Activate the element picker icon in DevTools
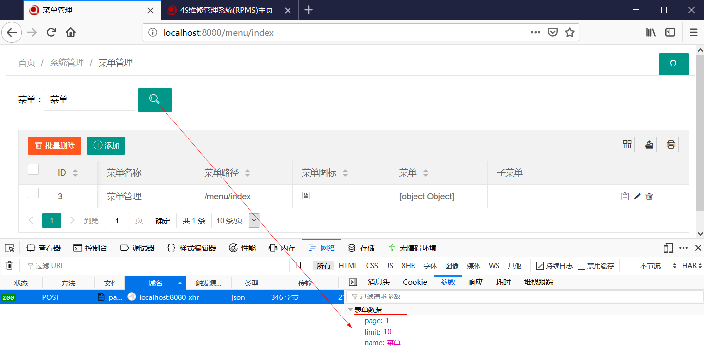 coord(9,248)
